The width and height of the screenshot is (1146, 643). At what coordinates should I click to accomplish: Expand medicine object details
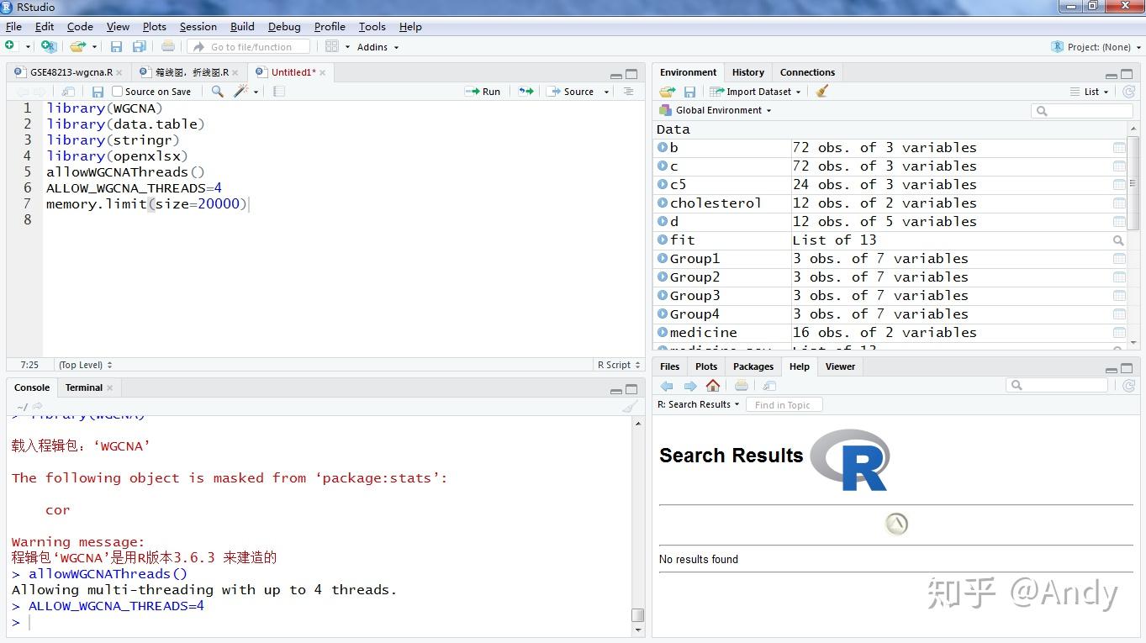point(663,332)
